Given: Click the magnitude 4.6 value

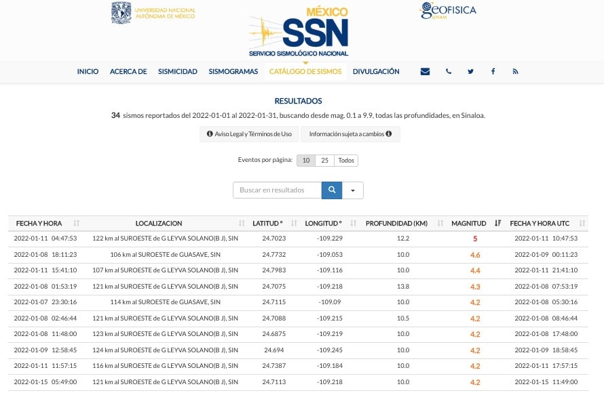Looking at the screenshot, I should coord(475,255).
